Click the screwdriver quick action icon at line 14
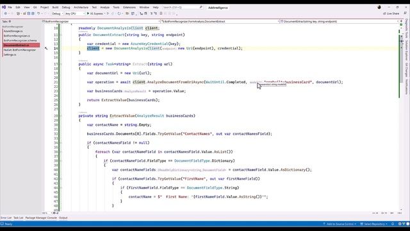The image size is (410, 231). pyautogui.click(x=46, y=49)
